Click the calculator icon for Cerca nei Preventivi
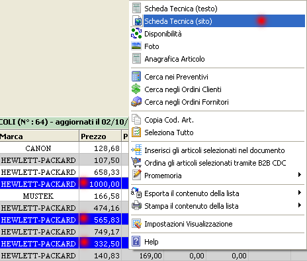 [x=136, y=77]
